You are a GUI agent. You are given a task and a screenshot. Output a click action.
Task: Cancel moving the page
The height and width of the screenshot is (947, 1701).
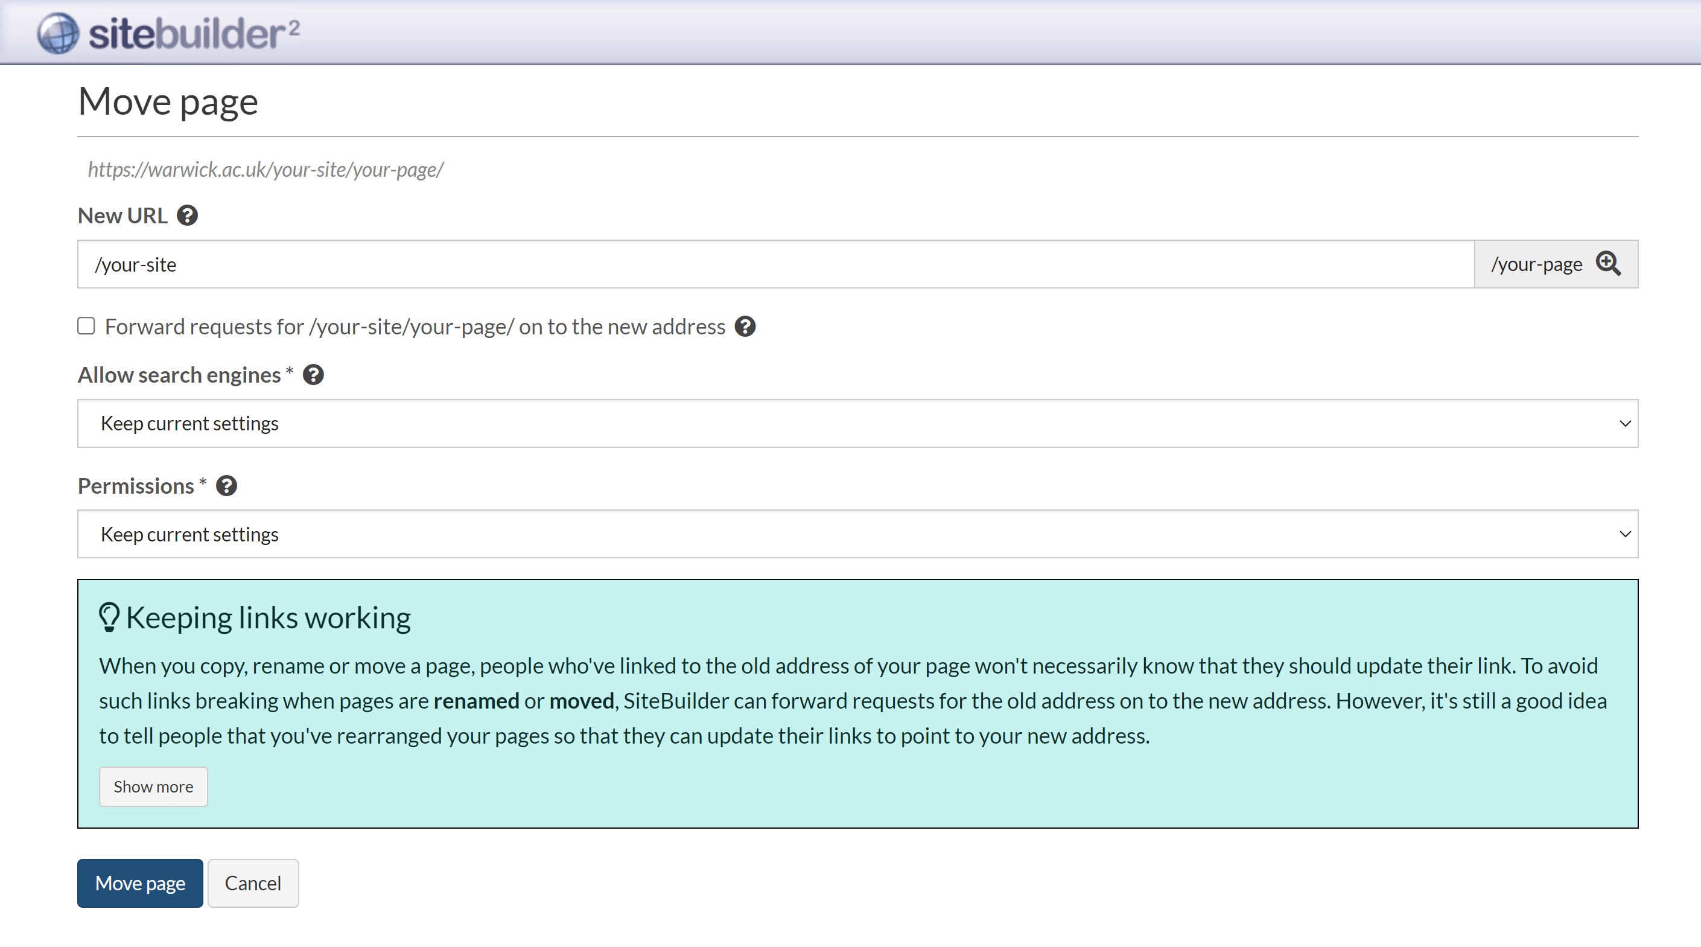tap(253, 884)
